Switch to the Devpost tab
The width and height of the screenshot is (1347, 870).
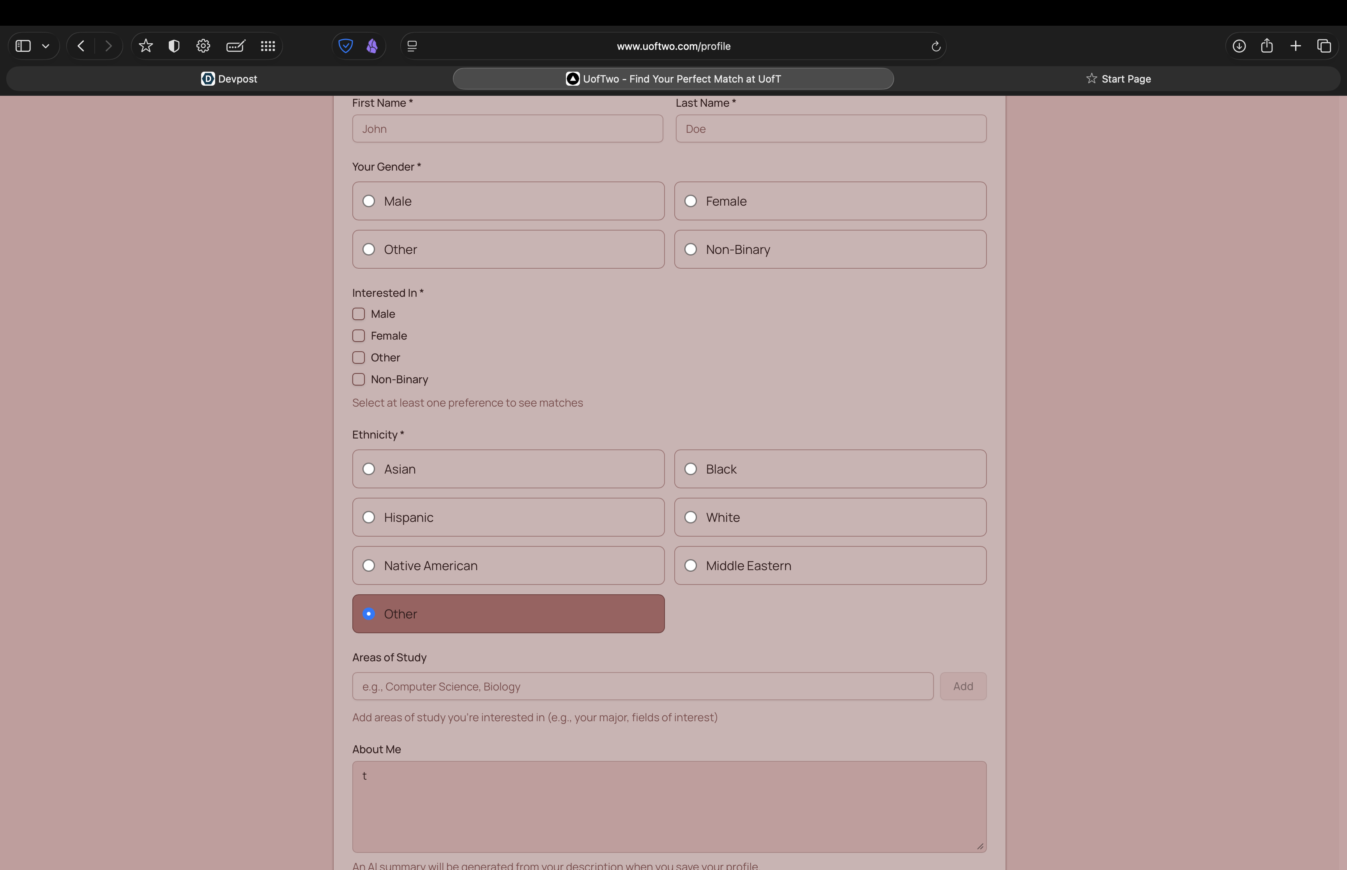[x=229, y=79]
